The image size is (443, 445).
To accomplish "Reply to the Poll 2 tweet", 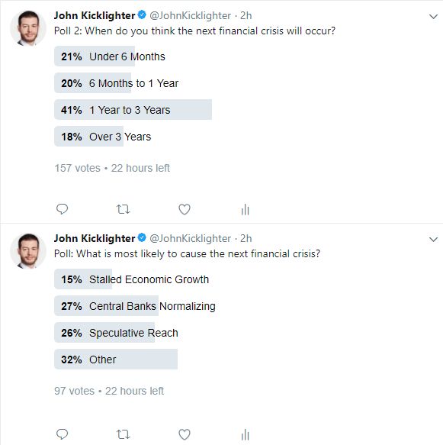I will pyautogui.click(x=62, y=209).
